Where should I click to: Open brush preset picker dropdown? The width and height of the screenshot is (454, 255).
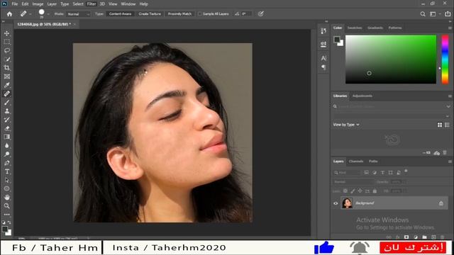pyautogui.click(x=48, y=14)
